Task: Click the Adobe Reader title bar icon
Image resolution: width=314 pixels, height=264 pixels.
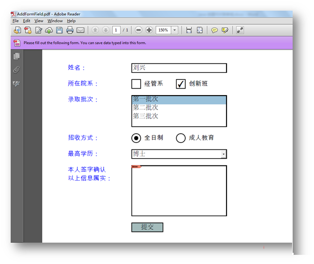Action: click(x=13, y=14)
